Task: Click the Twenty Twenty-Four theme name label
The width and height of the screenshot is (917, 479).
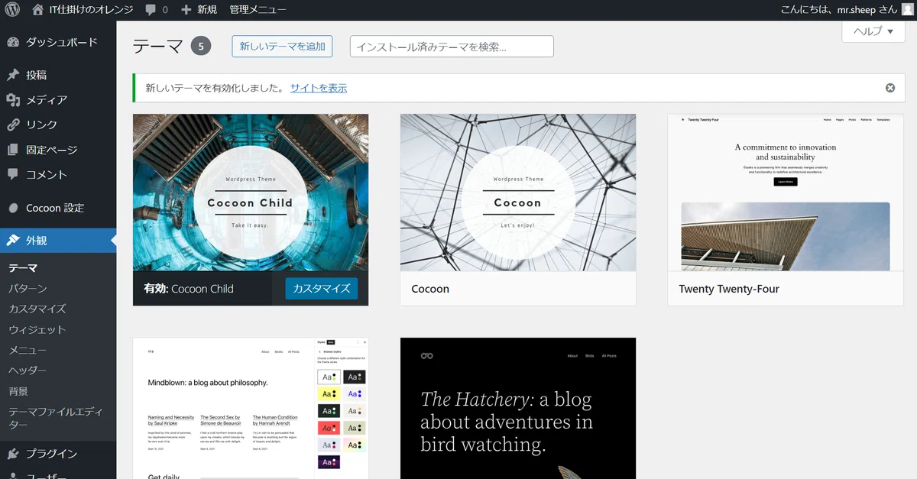Action: (729, 289)
